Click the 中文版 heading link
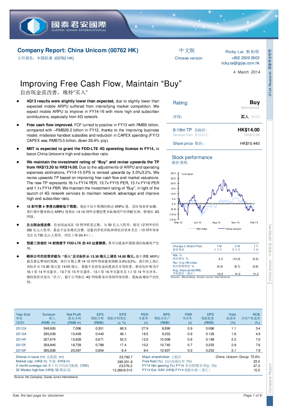Screen dimensions: 288x407 pos(187,50)
